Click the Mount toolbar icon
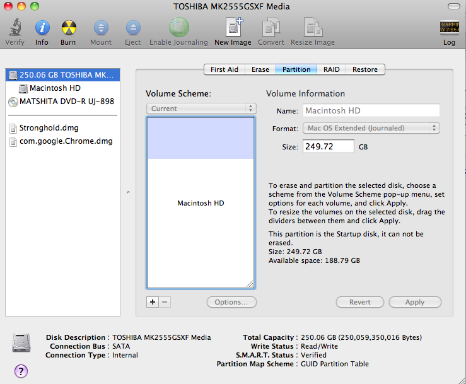466x384 pixels. tap(101, 28)
